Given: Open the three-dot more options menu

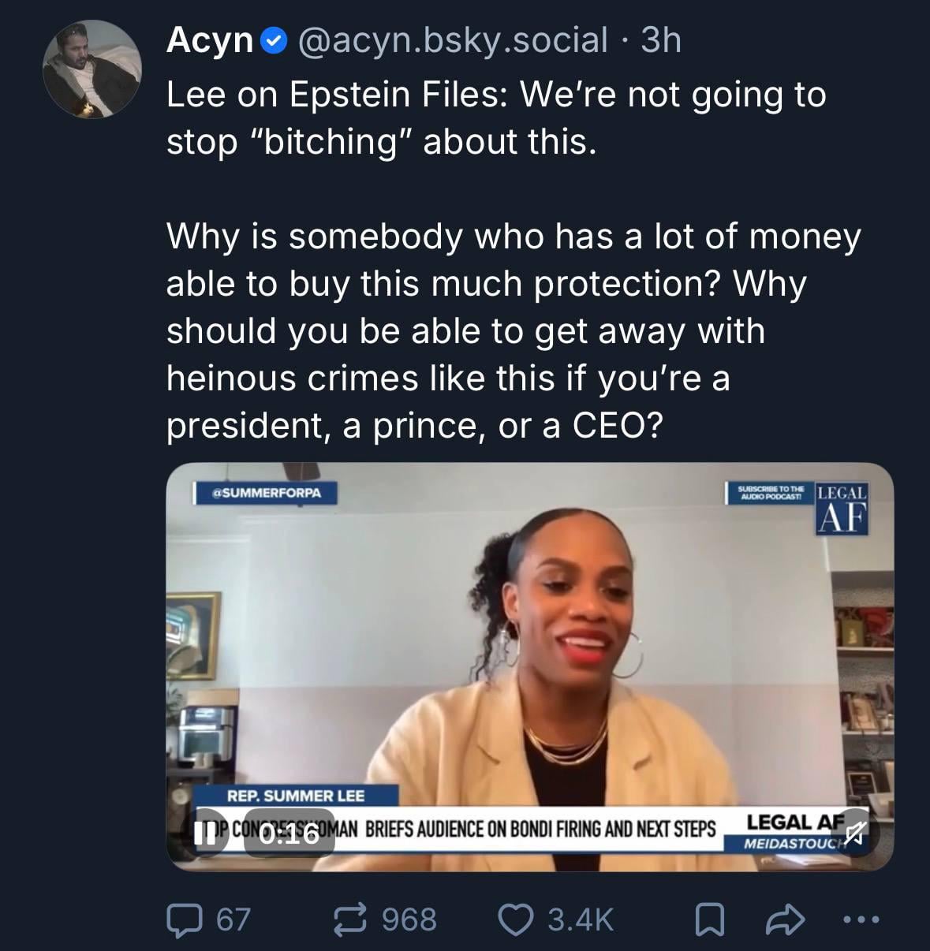Looking at the screenshot, I should pyautogui.click(x=860, y=919).
